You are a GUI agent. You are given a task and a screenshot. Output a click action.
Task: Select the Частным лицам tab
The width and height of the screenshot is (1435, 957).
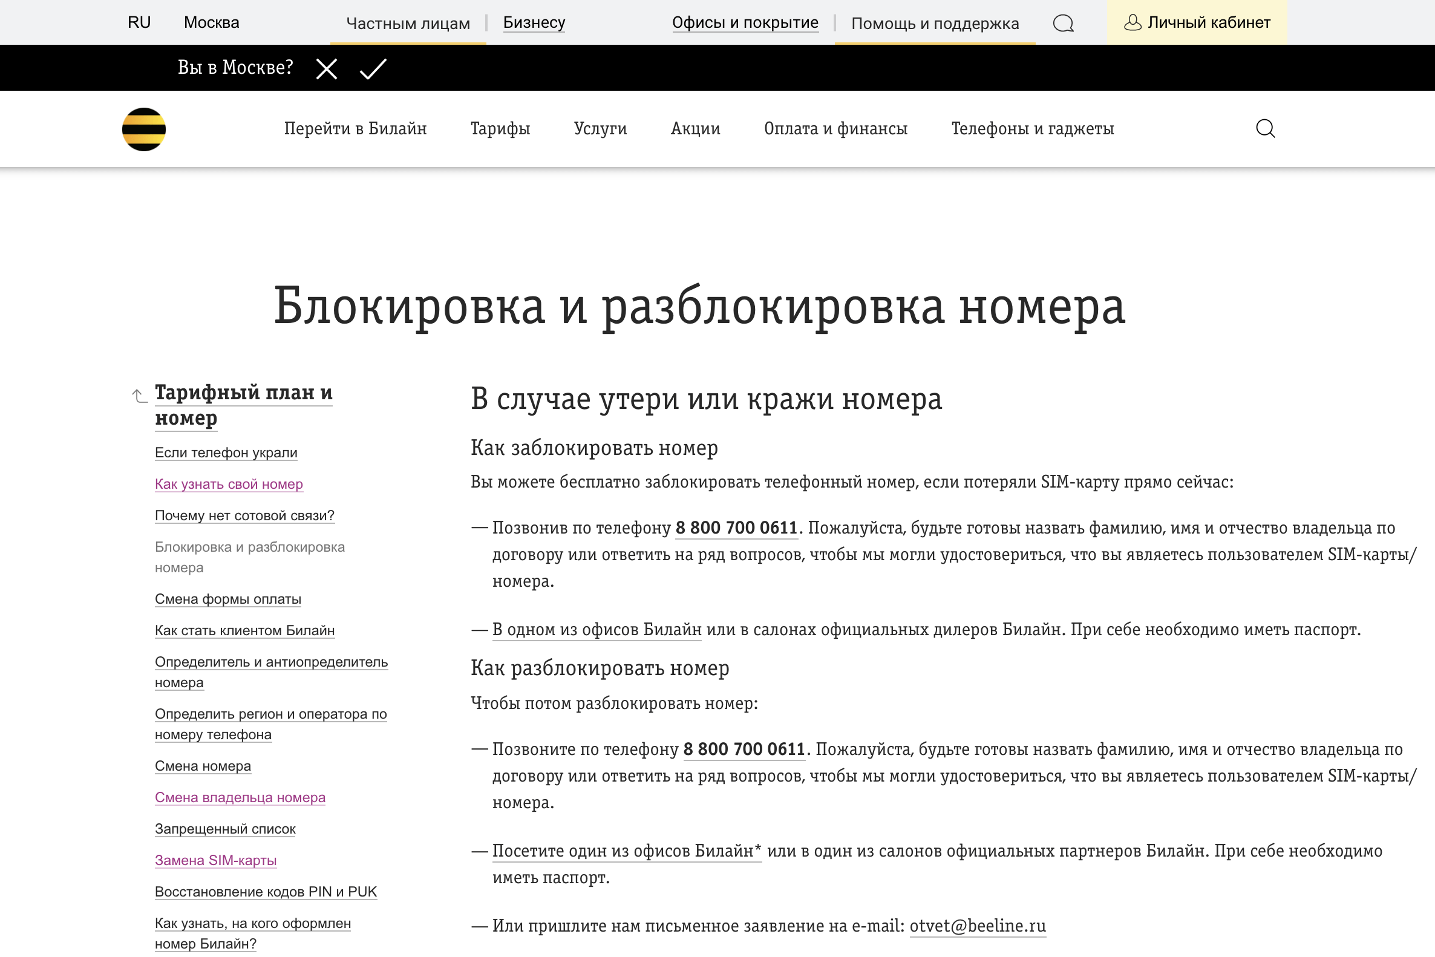coord(408,23)
